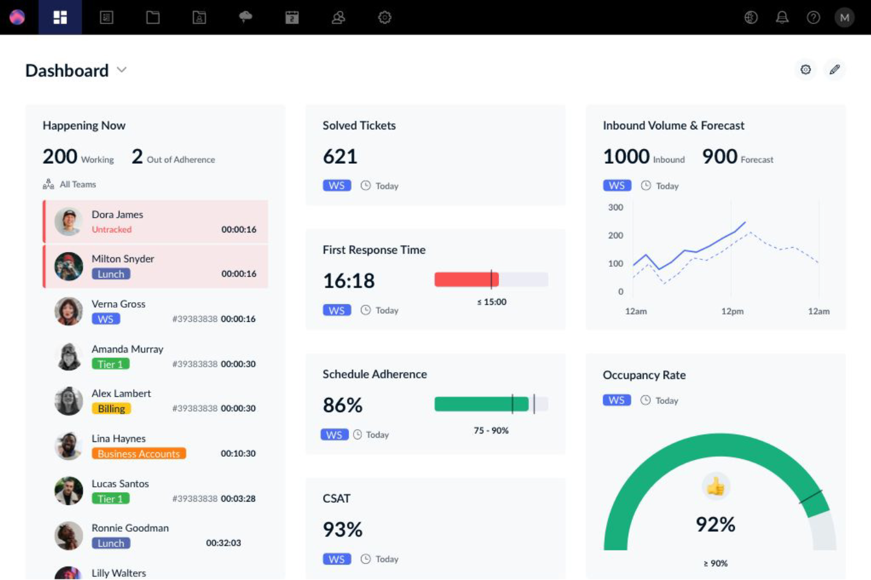
Task: Open the gear icon in the top navigation bar
Action: [384, 17]
